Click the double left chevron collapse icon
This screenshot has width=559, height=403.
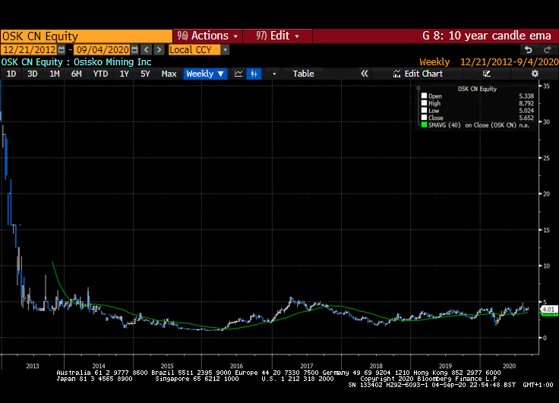coord(364,74)
